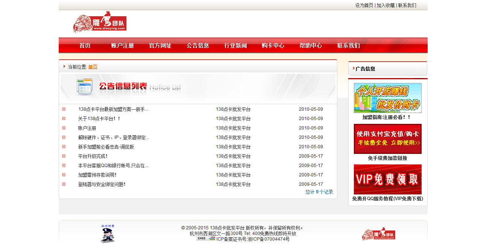486x247 pixels.
Task: Click date 2010-05-09 in 账户注册 row
Action: [x=311, y=128]
